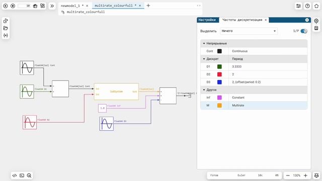322x181 pixels.
Task: Select the Constant row text
Action: (238, 98)
